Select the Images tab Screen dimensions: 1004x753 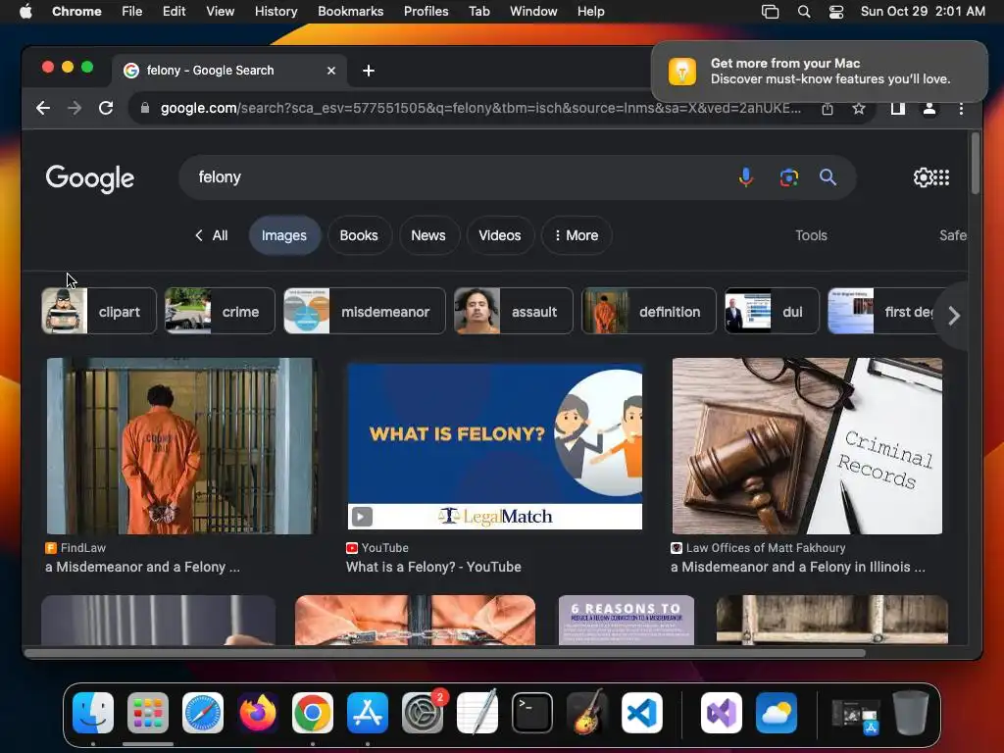pos(283,235)
